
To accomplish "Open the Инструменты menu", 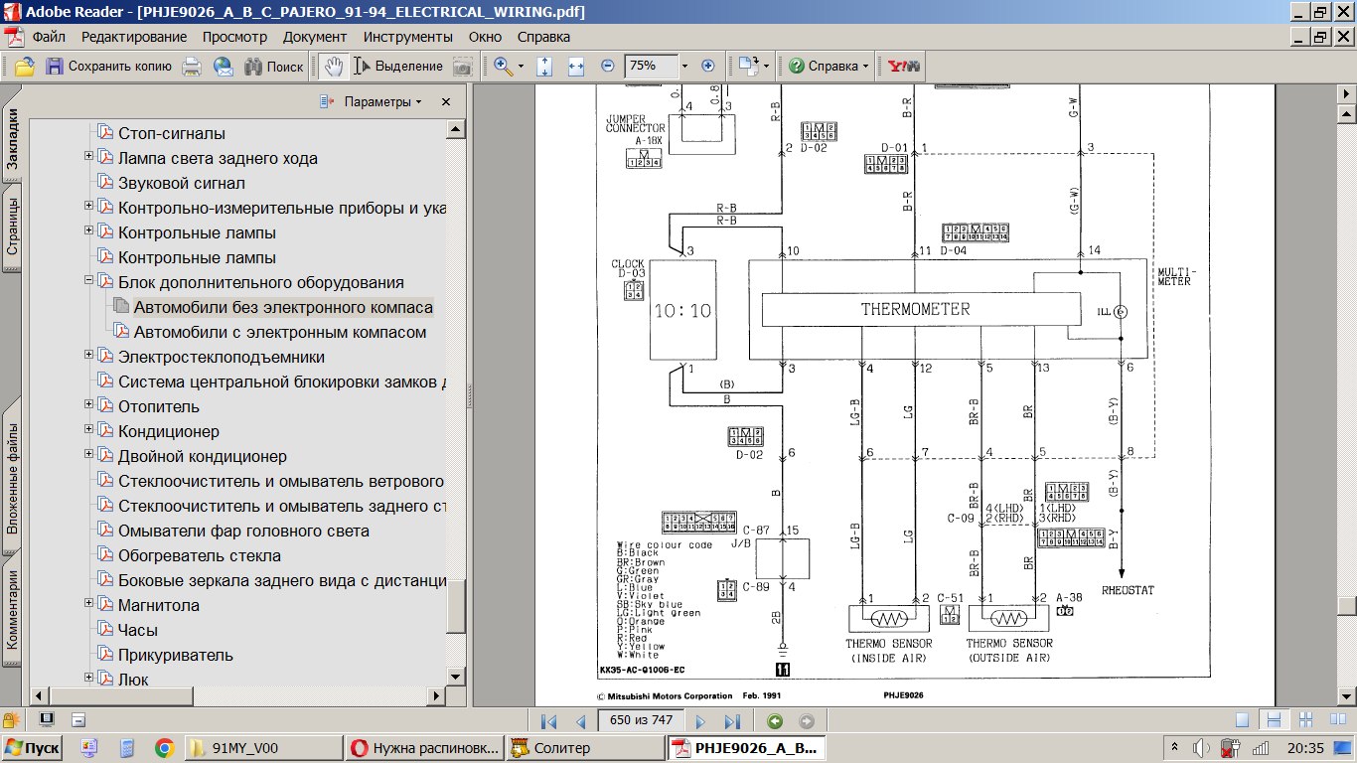I will [407, 37].
